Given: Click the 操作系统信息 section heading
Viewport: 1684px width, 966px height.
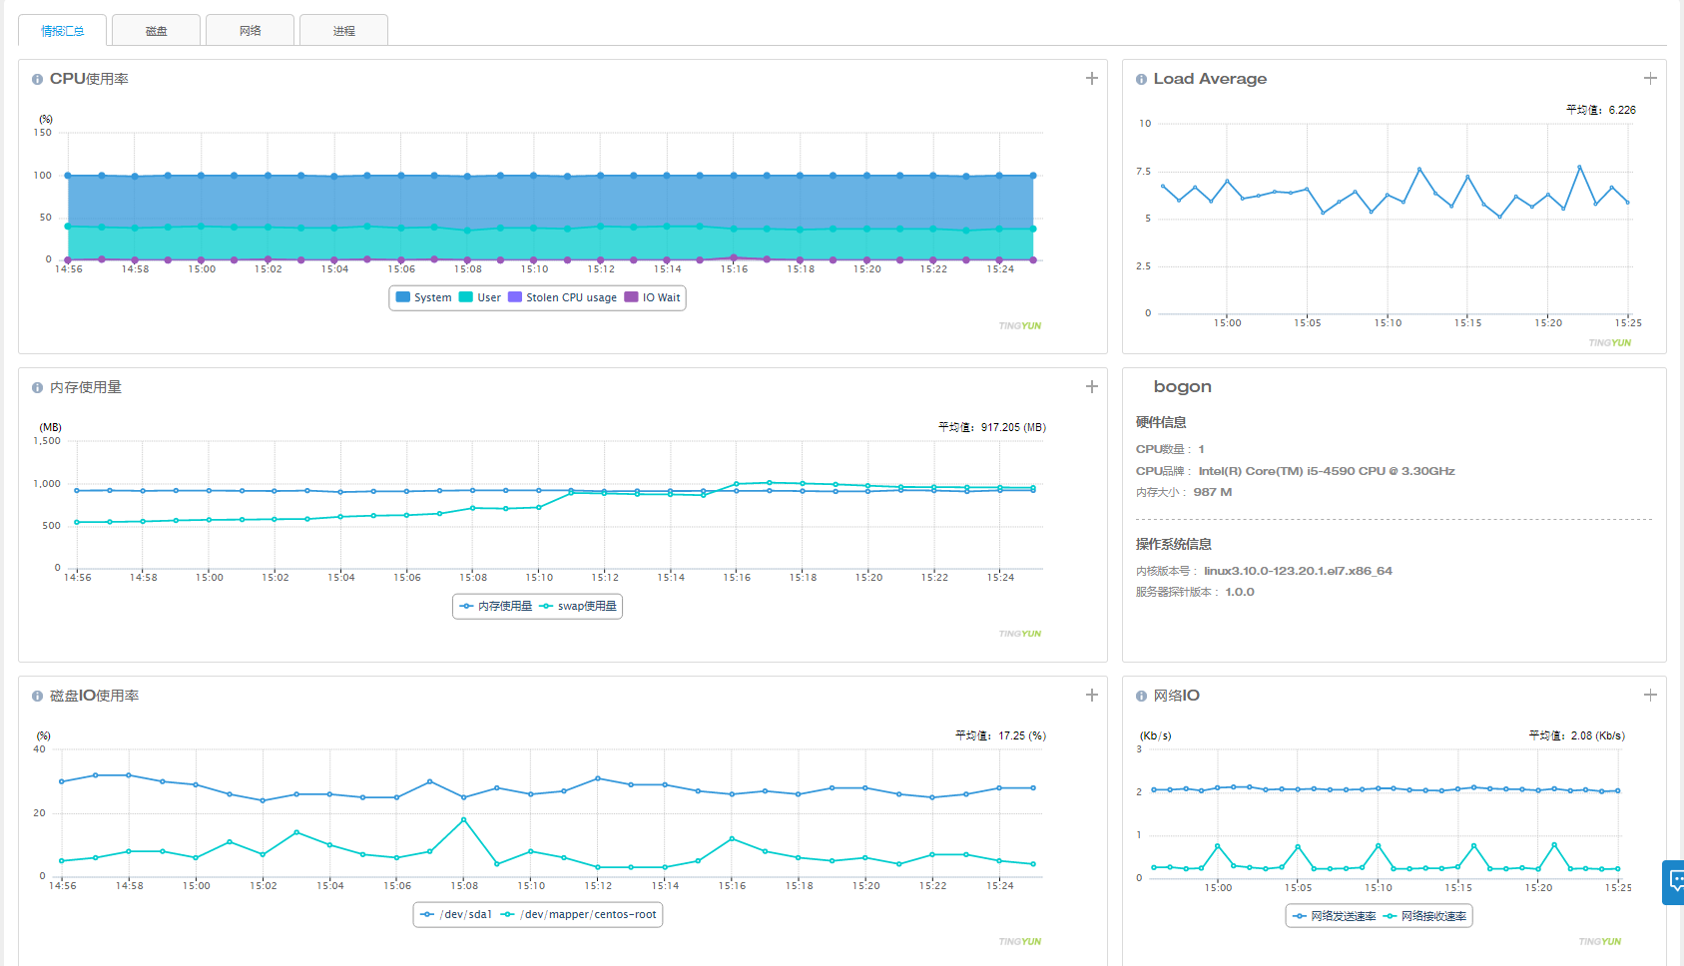Looking at the screenshot, I should coord(1174,544).
